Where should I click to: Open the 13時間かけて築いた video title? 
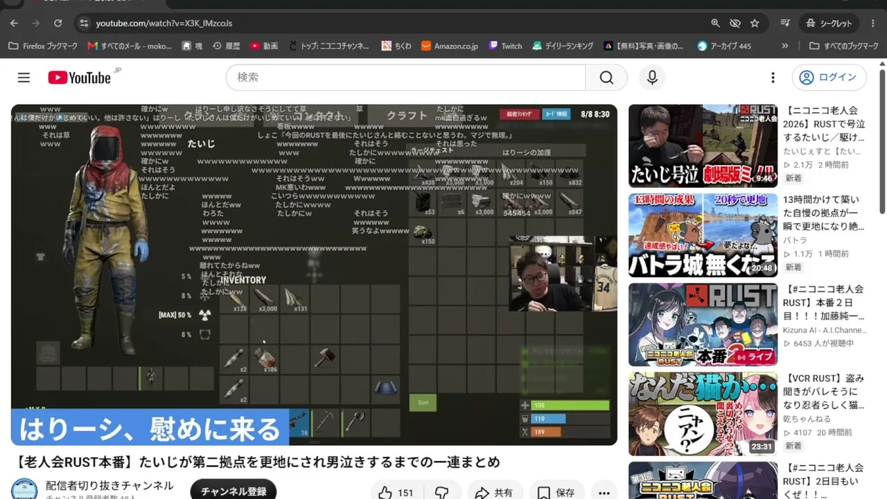pos(824,212)
